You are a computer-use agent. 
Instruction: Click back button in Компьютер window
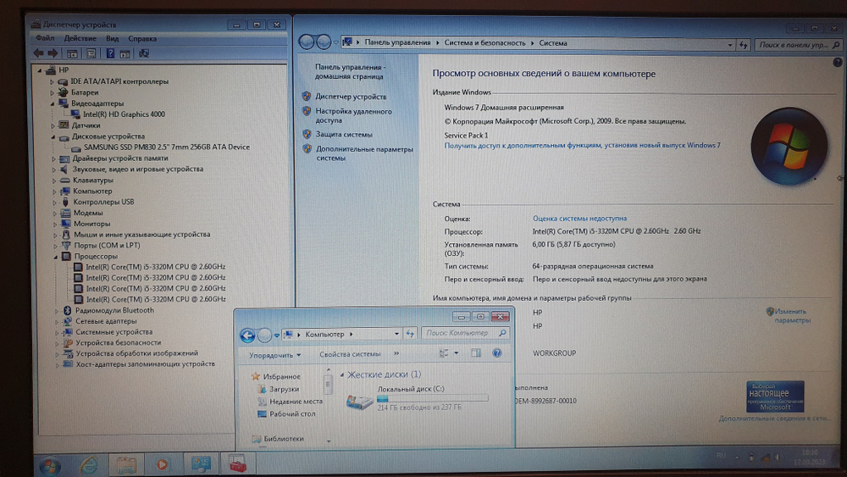(247, 336)
